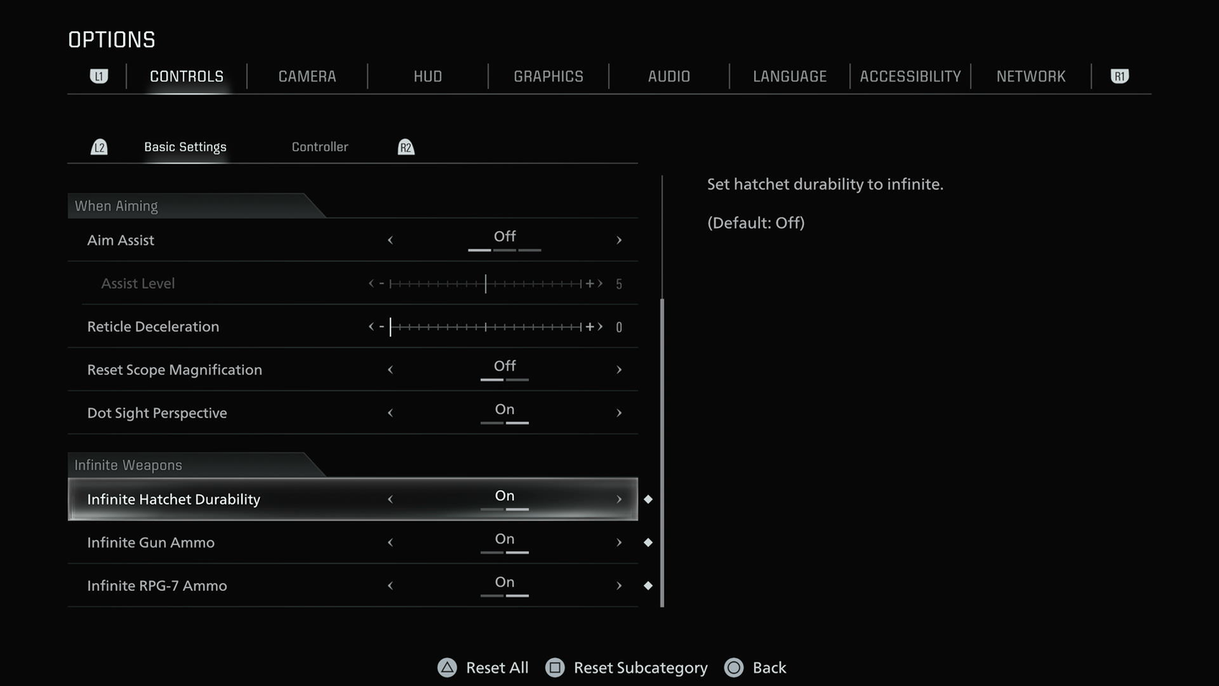Select the Aim Assist row label
The image size is (1219, 686).
click(x=121, y=240)
